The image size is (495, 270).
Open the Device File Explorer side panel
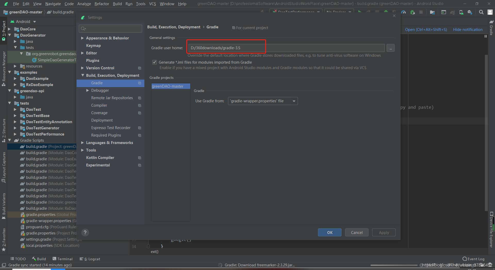[492, 230]
